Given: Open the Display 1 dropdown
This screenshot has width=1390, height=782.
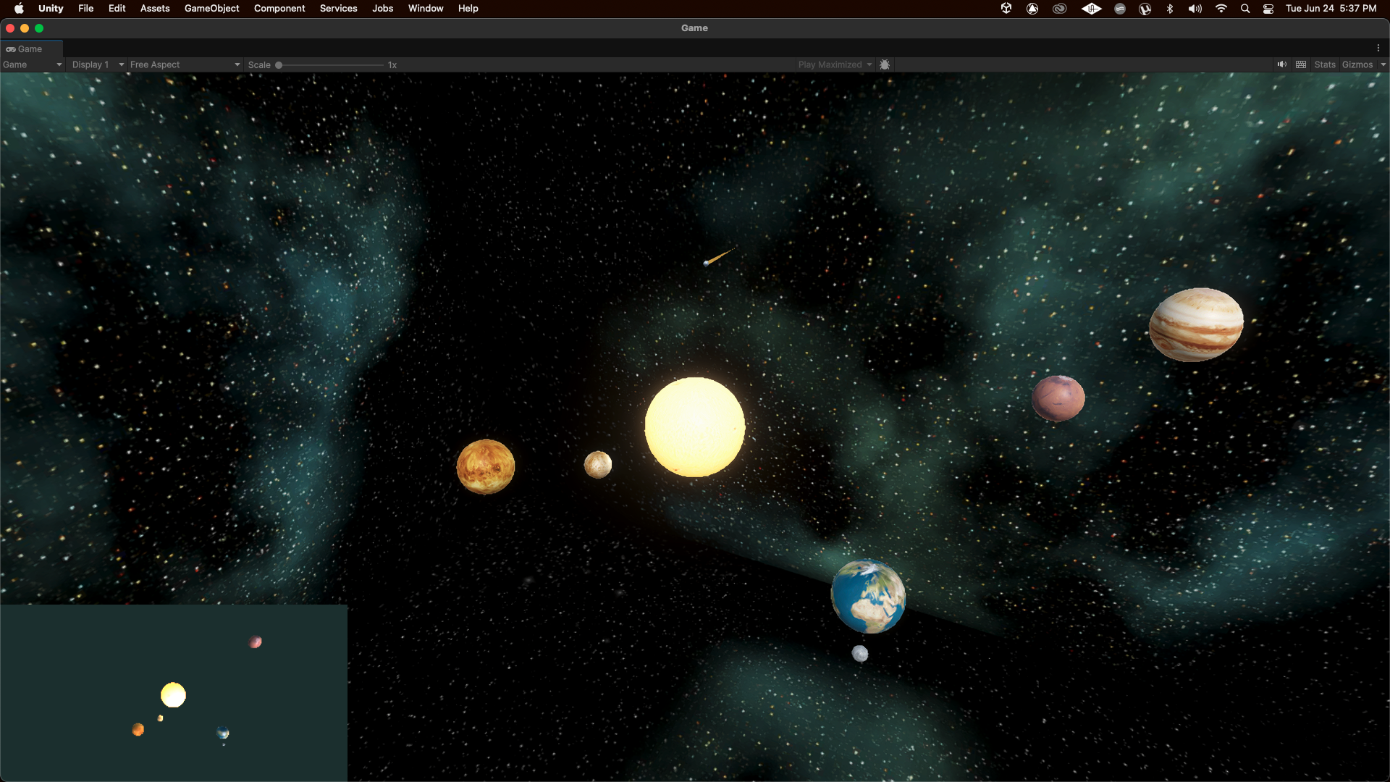Looking at the screenshot, I should 98,64.
